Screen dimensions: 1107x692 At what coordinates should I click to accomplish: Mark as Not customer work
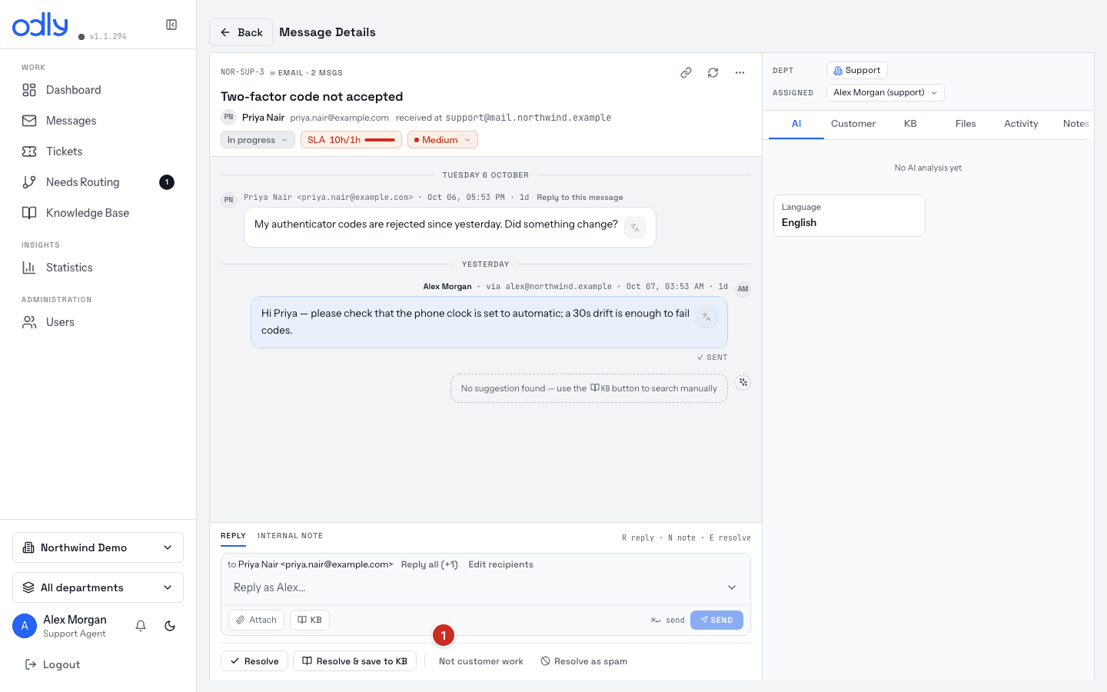[481, 661]
